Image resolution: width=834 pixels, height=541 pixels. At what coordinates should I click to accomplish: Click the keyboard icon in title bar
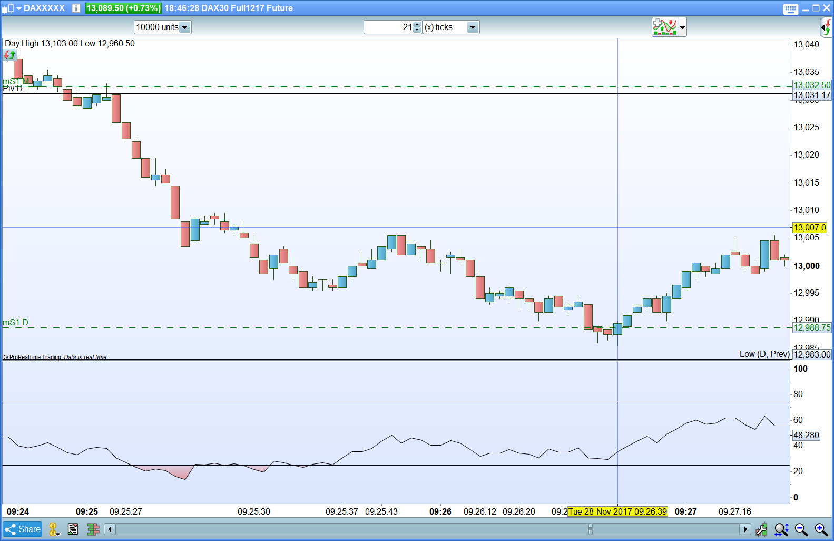click(790, 9)
